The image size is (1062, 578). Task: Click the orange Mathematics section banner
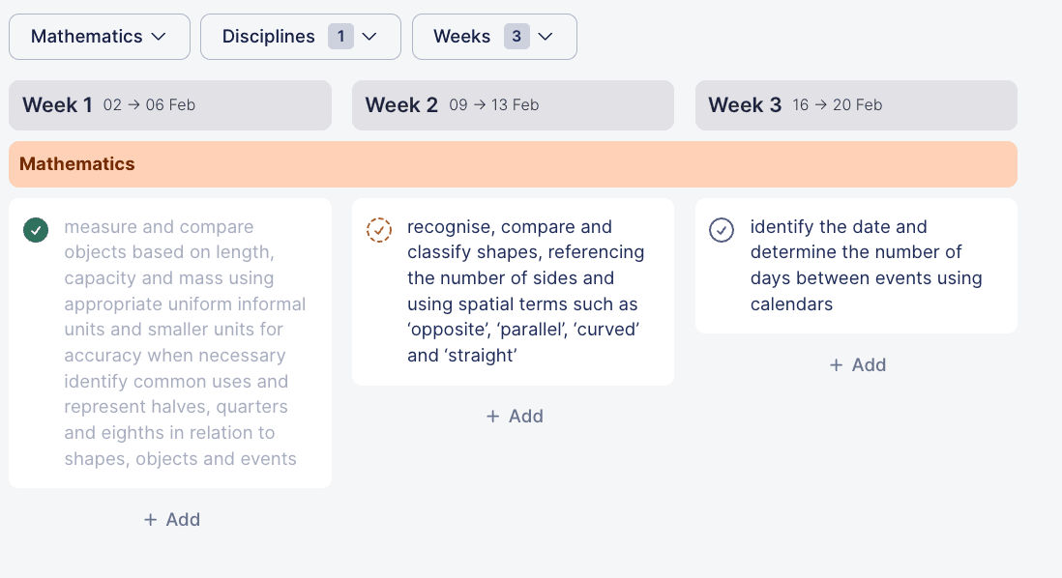513,164
